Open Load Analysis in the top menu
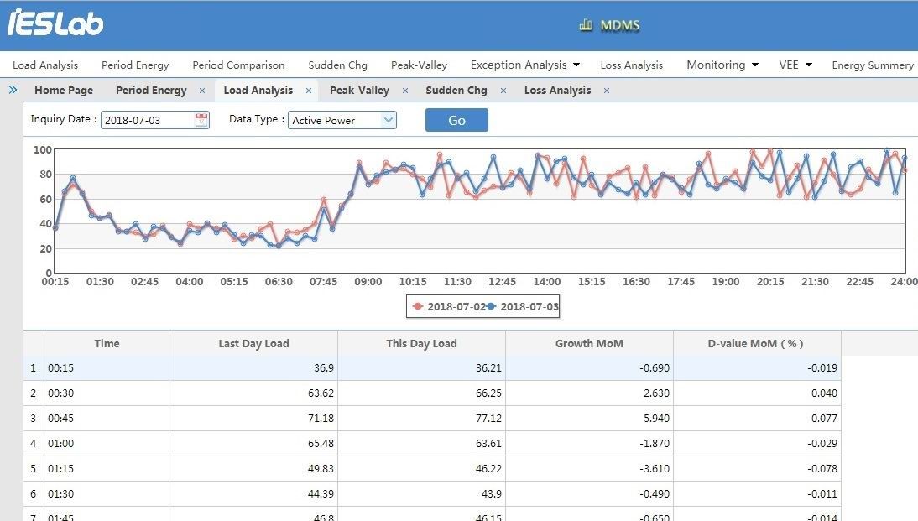This screenshot has height=521, width=918. (x=45, y=65)
